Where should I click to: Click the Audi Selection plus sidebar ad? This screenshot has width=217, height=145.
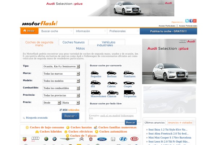(169, 61)
